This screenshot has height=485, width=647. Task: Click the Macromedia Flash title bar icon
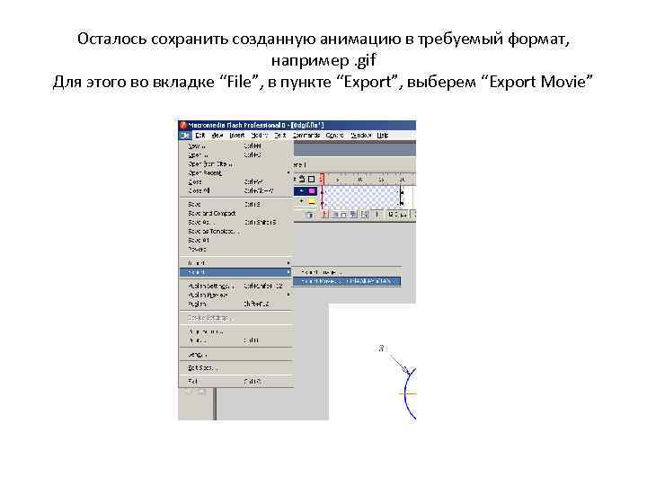183,125
